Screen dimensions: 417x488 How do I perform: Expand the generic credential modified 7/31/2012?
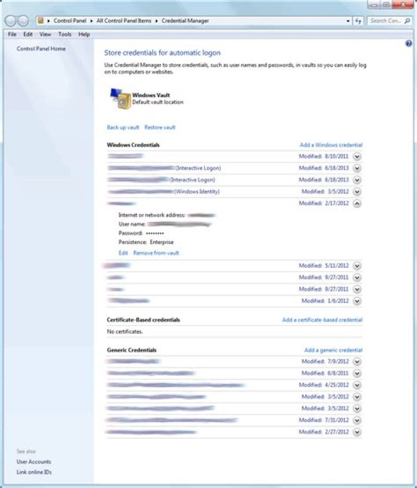[357, 420]
